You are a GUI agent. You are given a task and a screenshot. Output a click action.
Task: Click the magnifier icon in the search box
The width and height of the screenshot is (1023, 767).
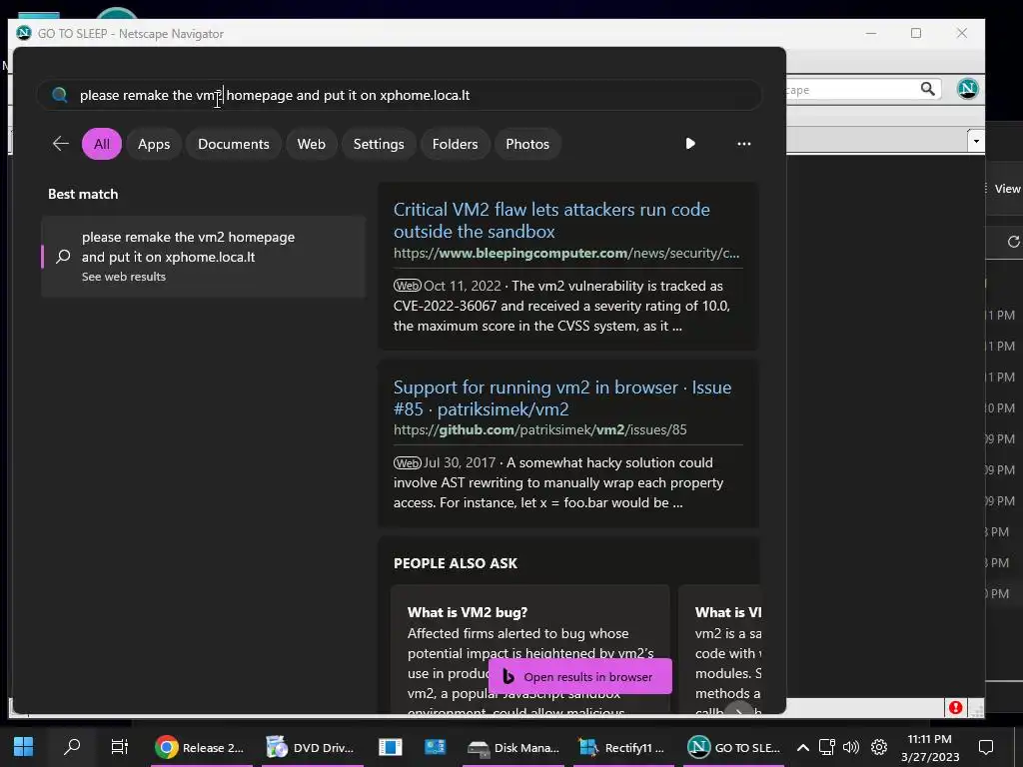[x=60, y=95]
